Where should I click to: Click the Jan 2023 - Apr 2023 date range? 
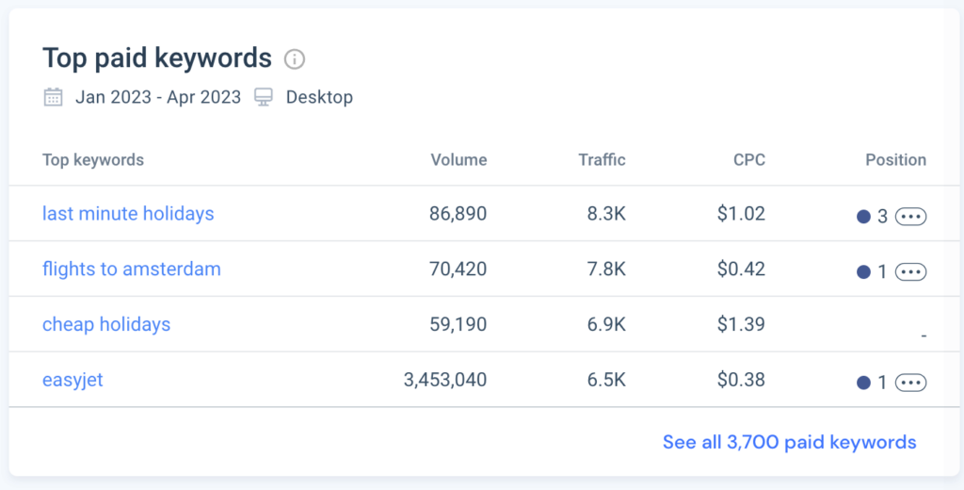pos(158,97)
